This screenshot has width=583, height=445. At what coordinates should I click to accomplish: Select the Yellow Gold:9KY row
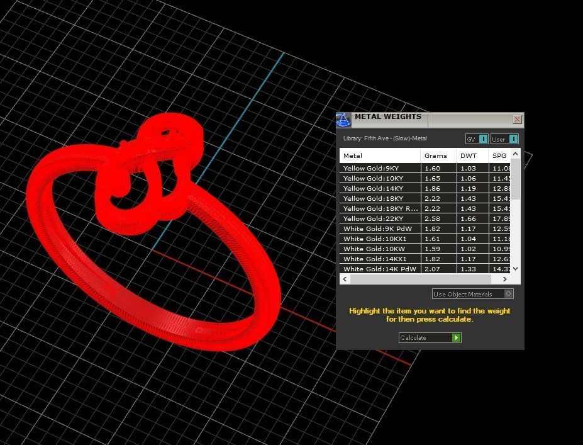point(425,168)
